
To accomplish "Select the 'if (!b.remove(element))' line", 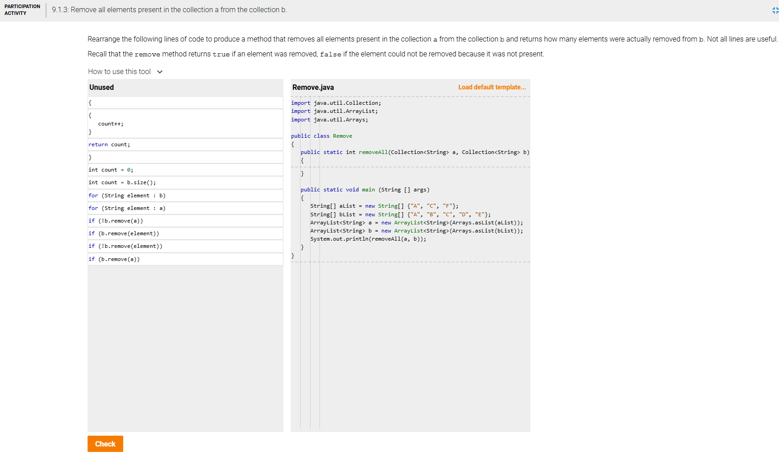I will click(x=185, y=246).
